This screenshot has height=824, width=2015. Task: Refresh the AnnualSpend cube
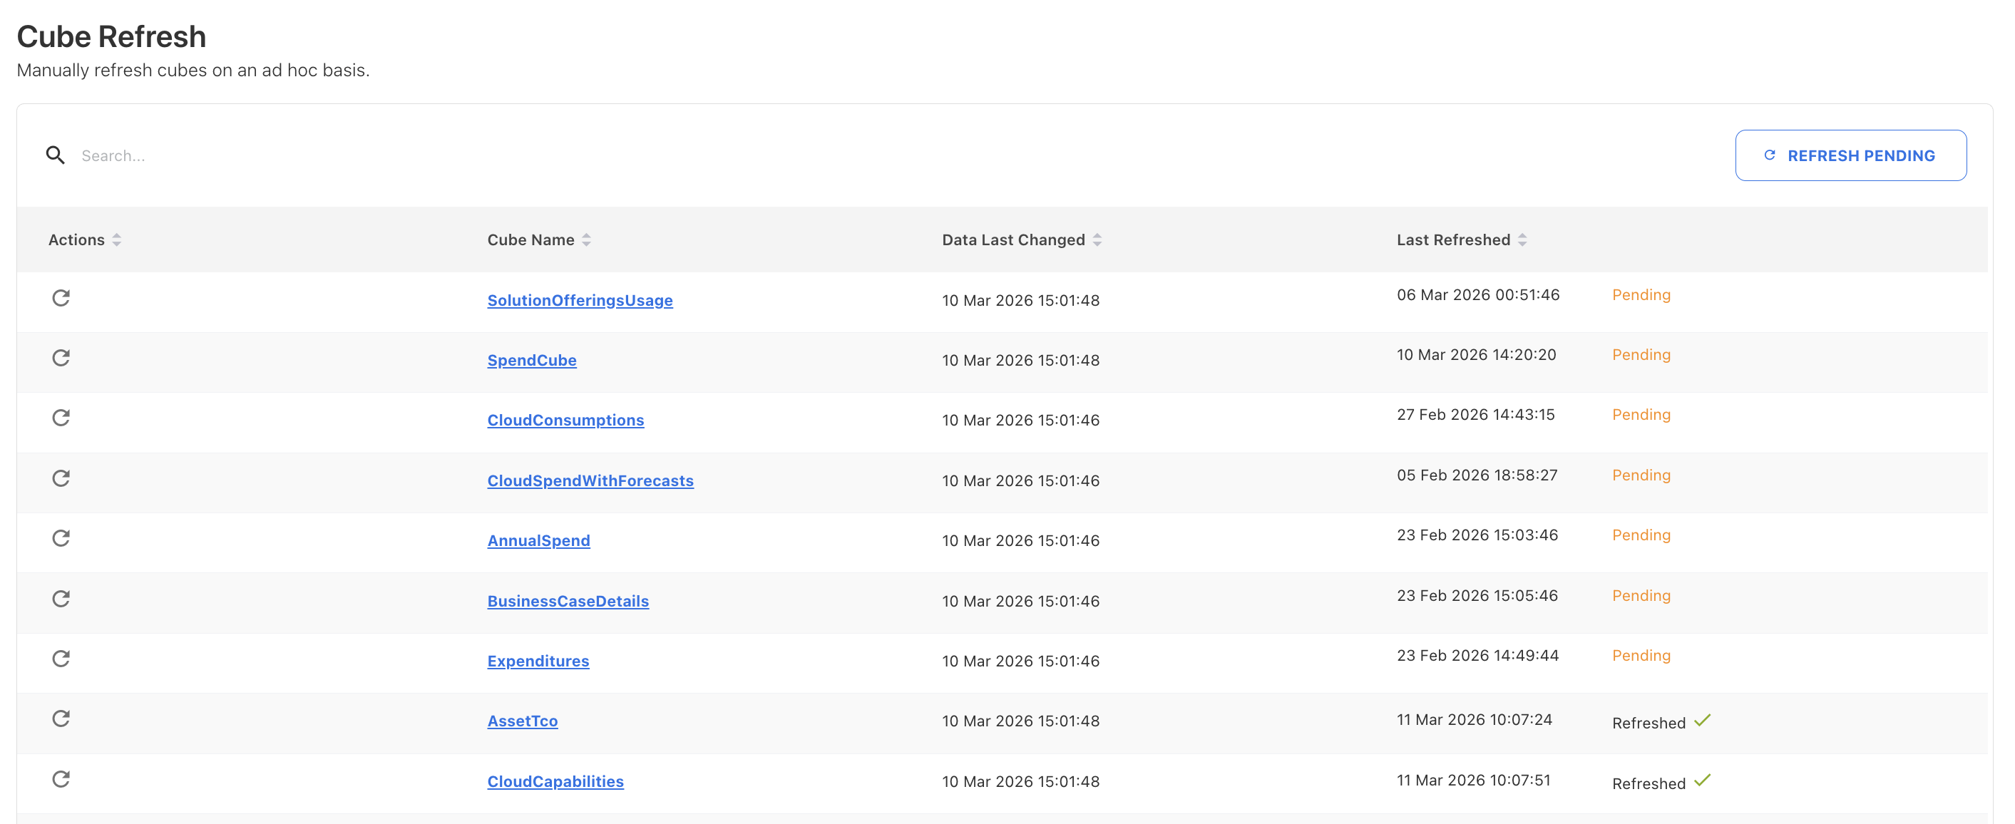[61, 538]
